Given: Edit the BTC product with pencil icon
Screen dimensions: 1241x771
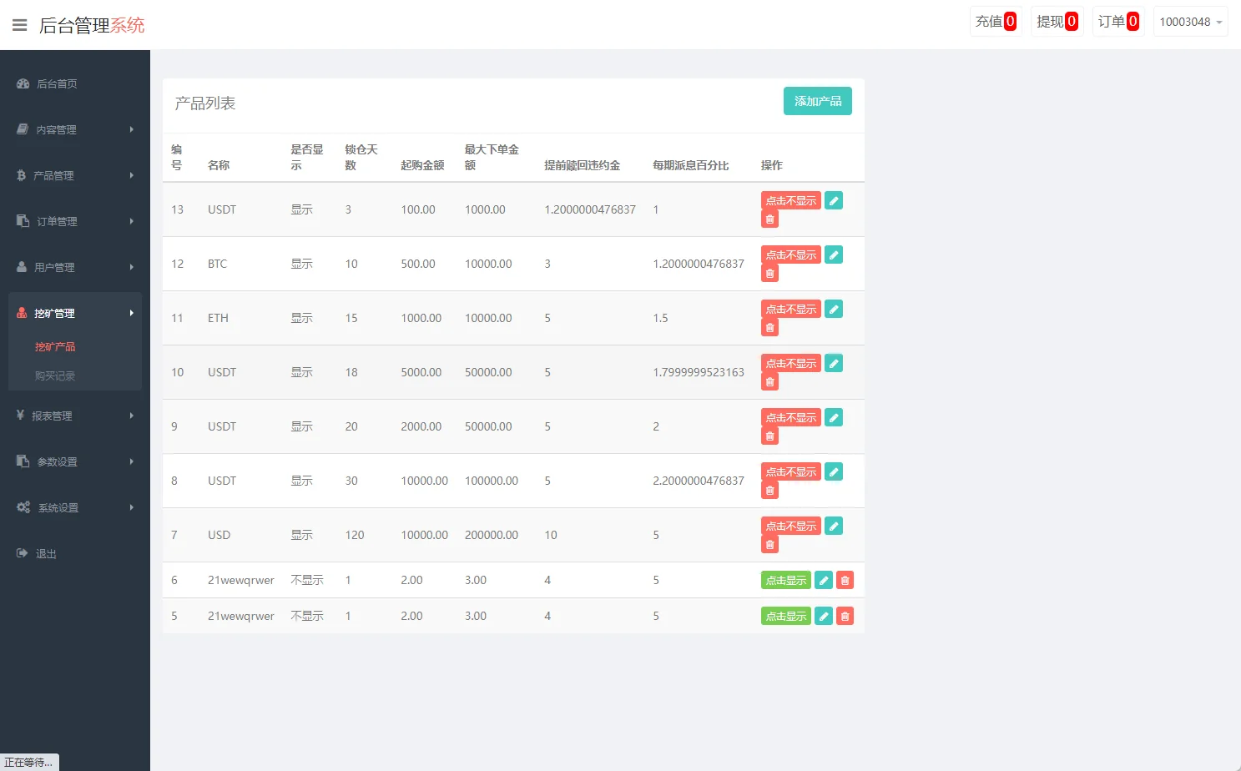Looking at the screenshot, I should point(833,255).
